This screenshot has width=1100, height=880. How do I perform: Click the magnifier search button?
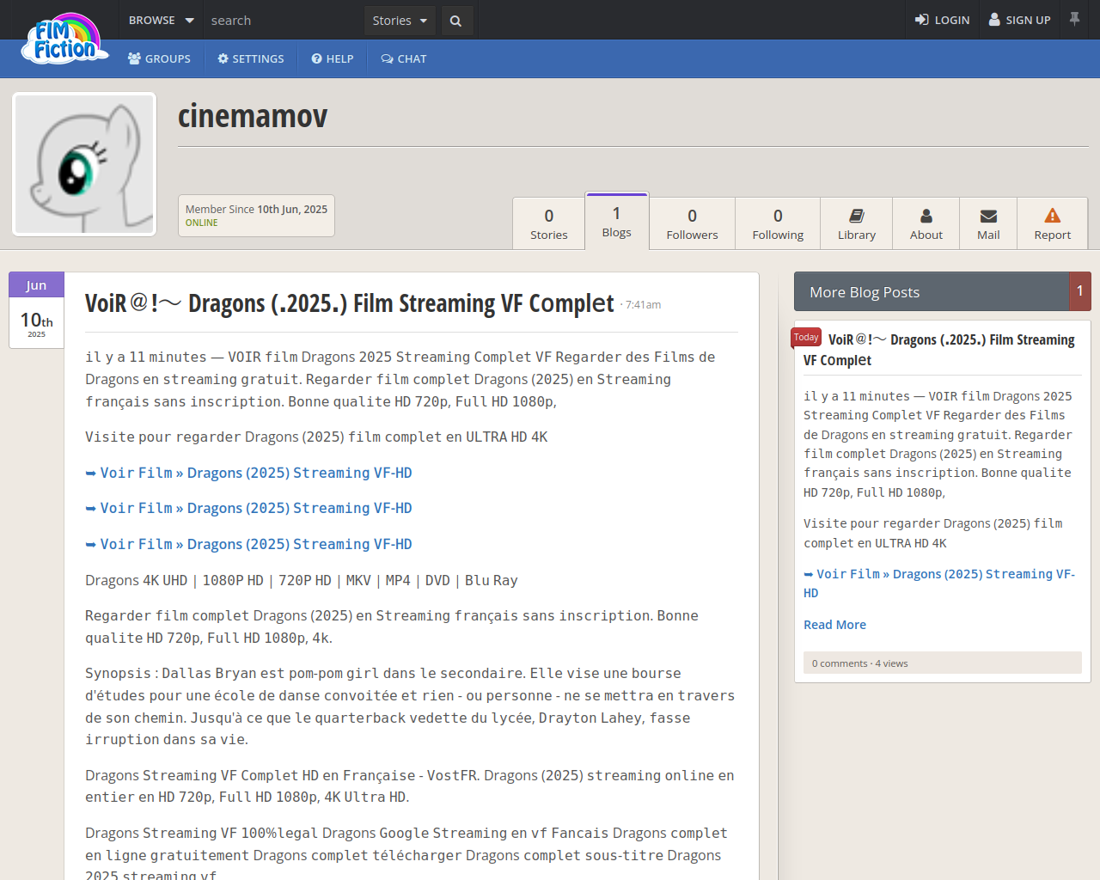click(455, 21)
